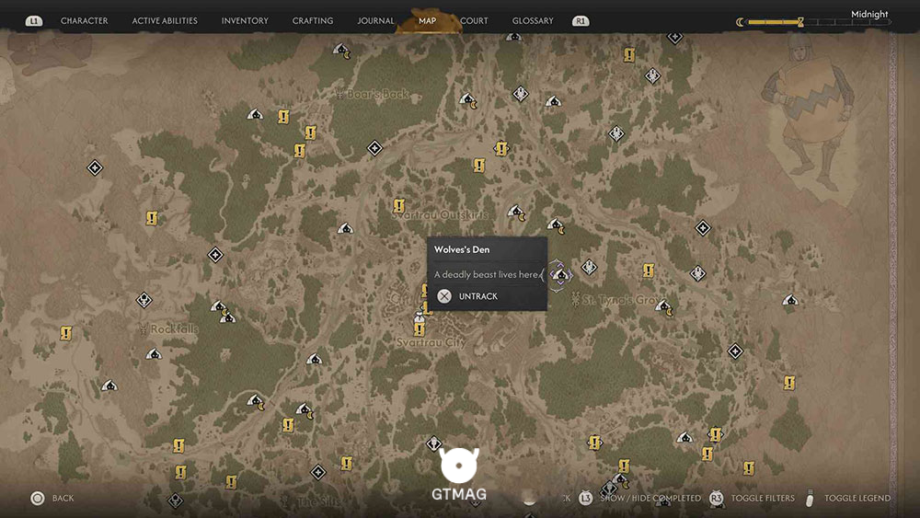Select the Map tab
Screen dimensions: 920x518
tap(427, 20)
